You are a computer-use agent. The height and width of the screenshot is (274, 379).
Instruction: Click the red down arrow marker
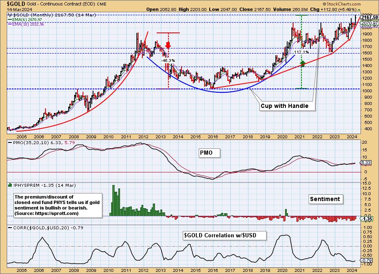[x=168, y=45]
